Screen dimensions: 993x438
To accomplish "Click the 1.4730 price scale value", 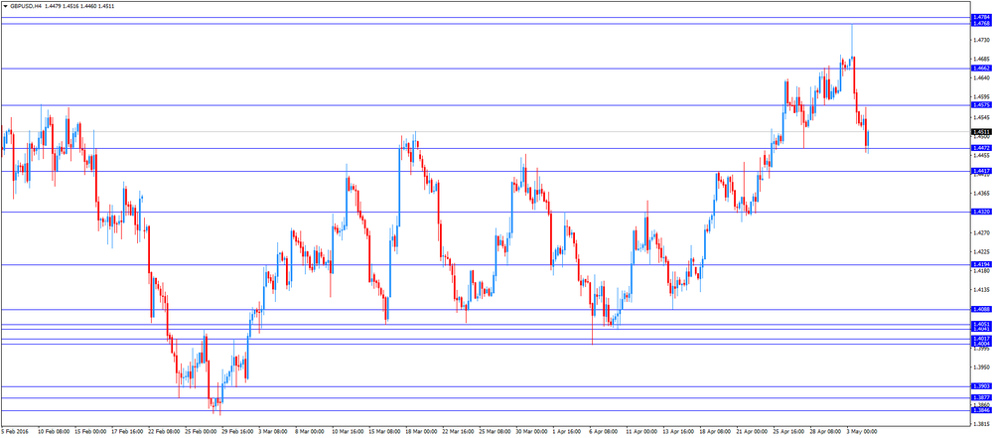I will [x=980, y=40].
